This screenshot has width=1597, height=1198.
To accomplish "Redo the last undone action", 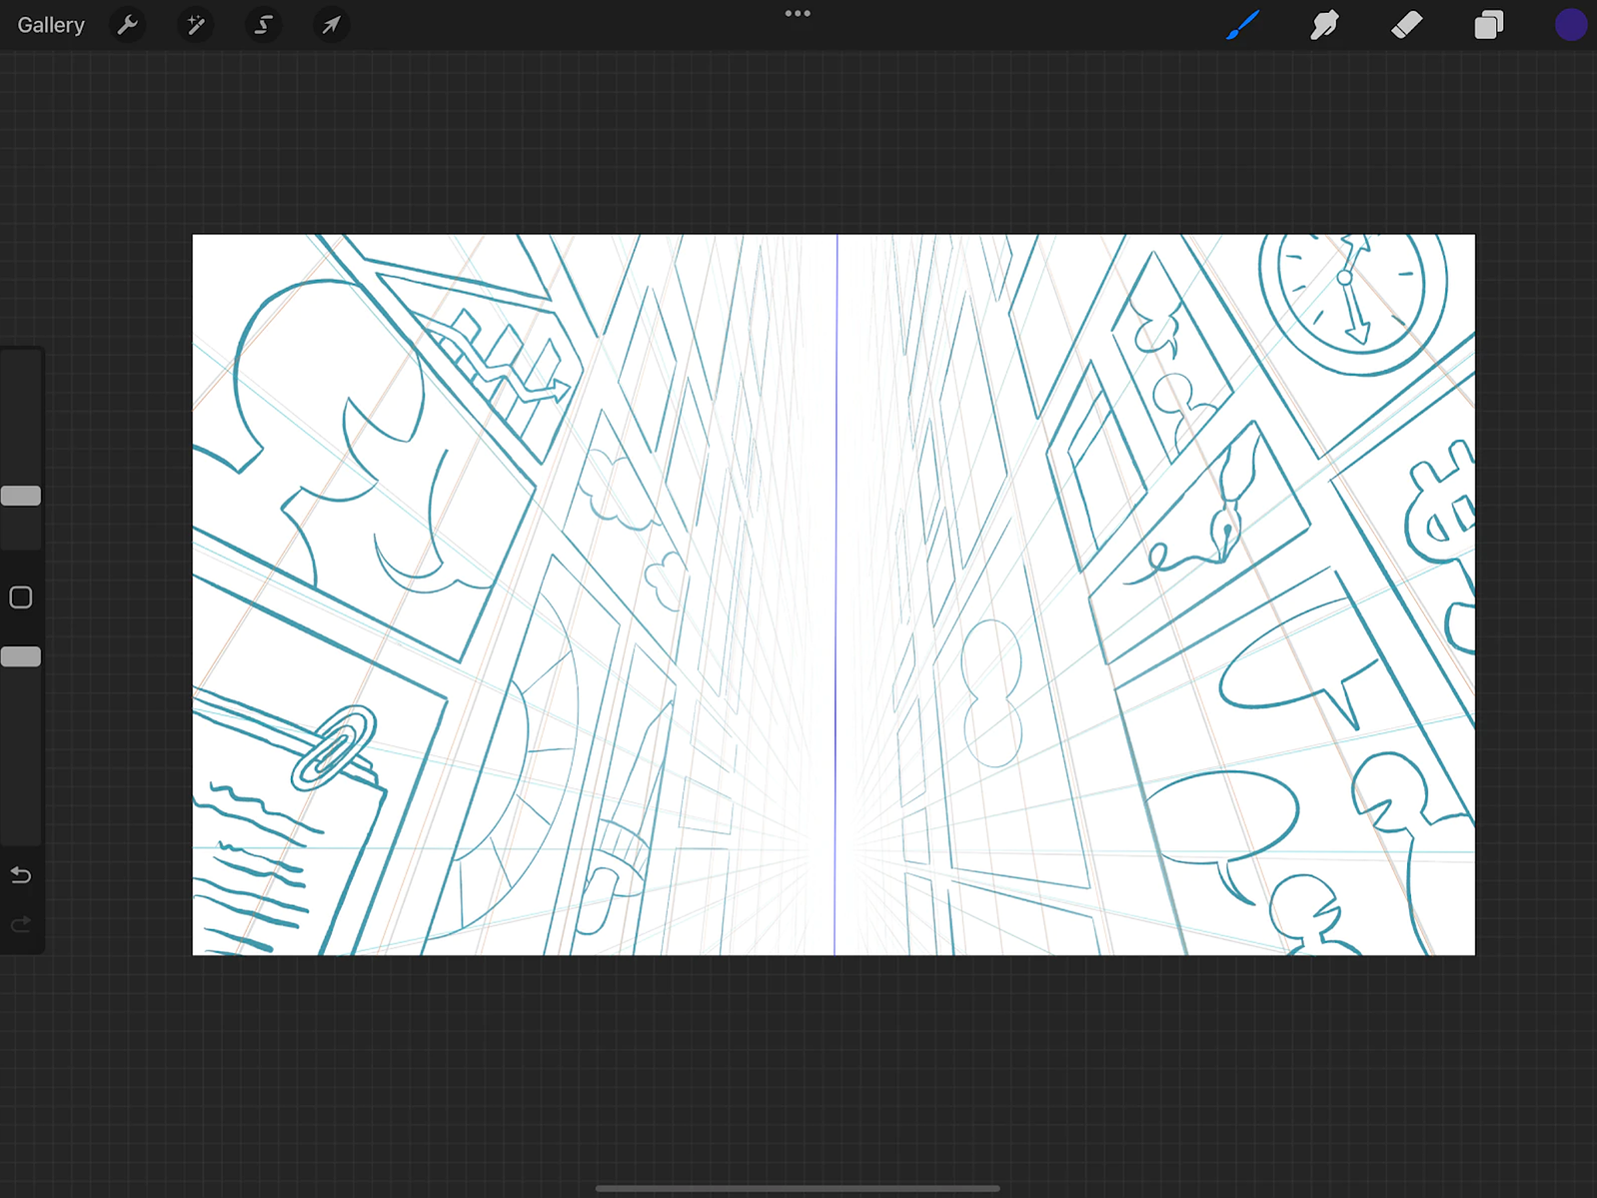I will 21,925.
